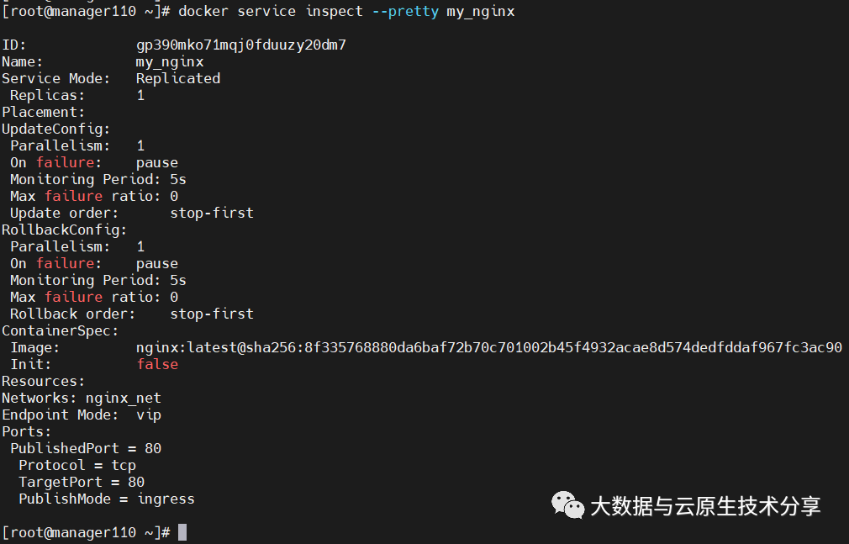Click the nginx_net network name
Screen dimensions: 849x544
pyautogui.click(x=123, y=399)
